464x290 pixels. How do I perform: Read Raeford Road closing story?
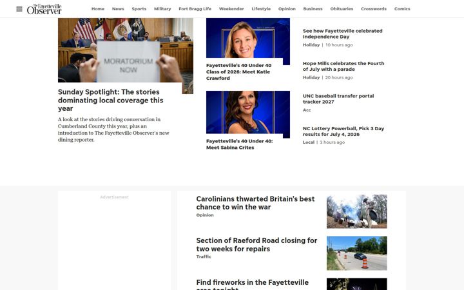tap(256, 245)
